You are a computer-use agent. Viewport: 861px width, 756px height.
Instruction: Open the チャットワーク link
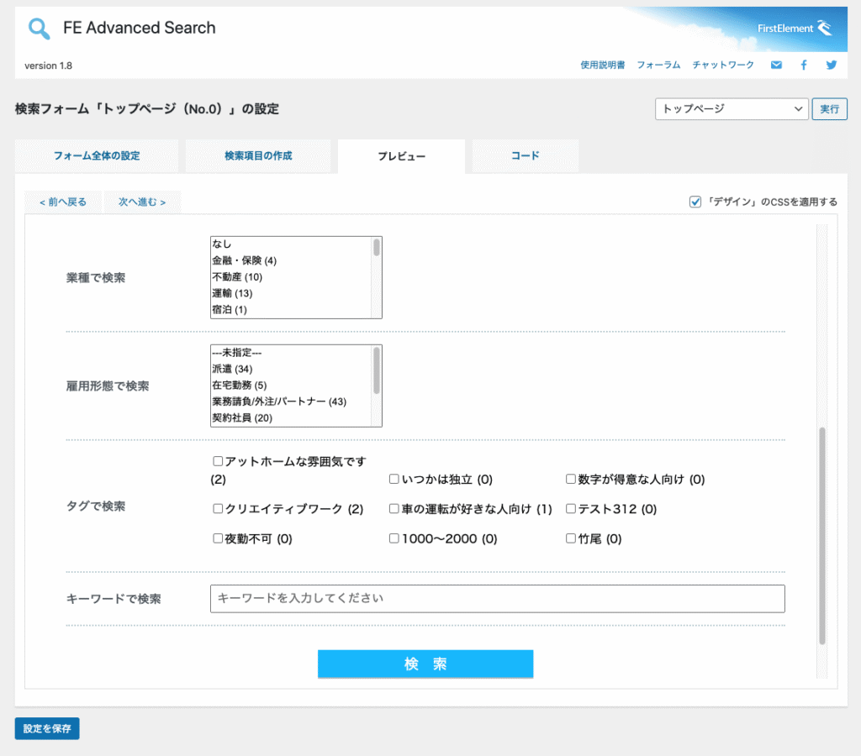(x=722, y=65)
